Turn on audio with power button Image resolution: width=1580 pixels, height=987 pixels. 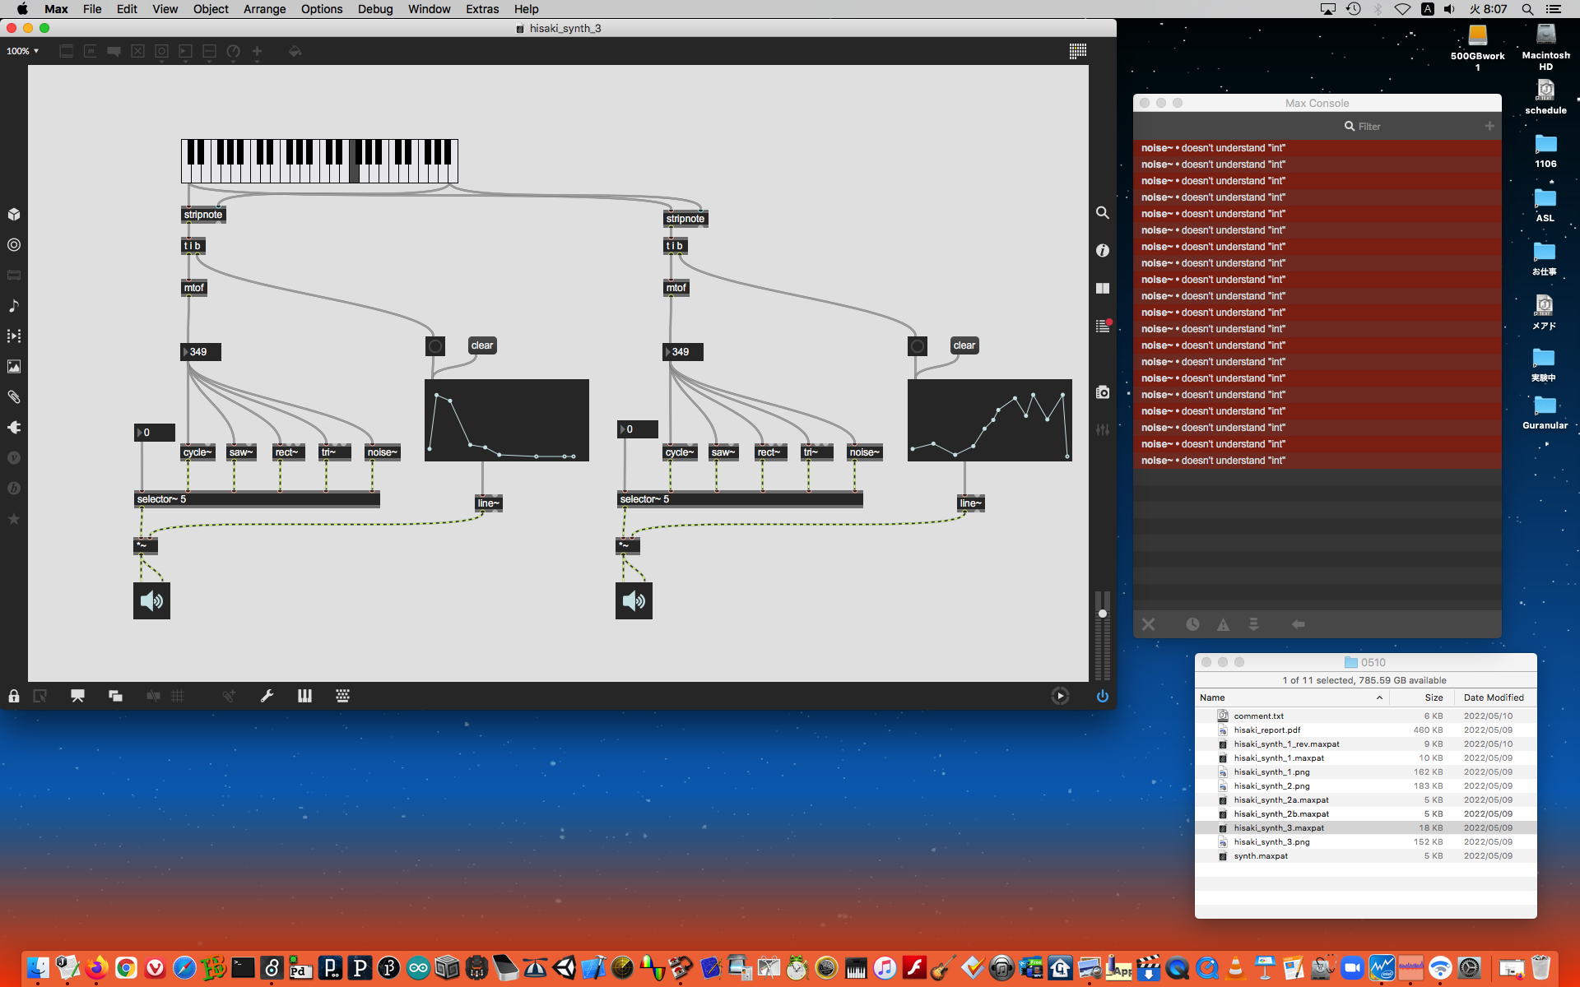(1102, 696)
